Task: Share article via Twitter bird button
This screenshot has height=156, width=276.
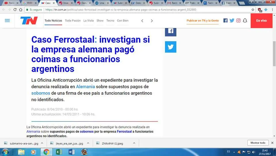Action: pyautogui.click(x=170, y=47)
